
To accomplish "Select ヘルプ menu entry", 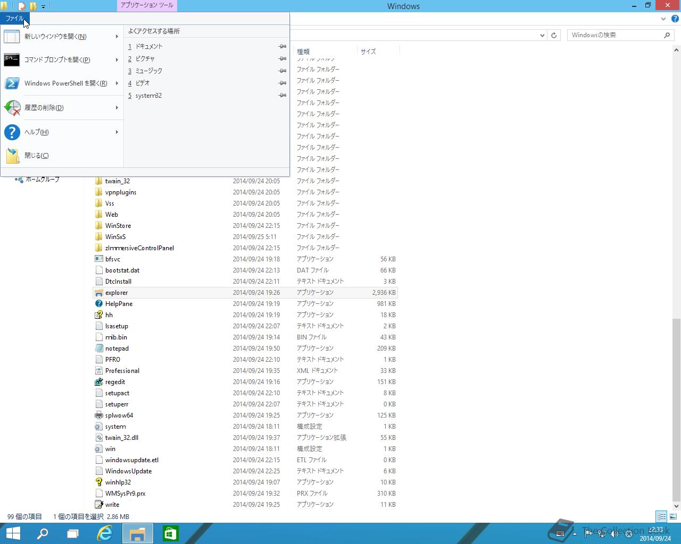I will pos(62,132).
